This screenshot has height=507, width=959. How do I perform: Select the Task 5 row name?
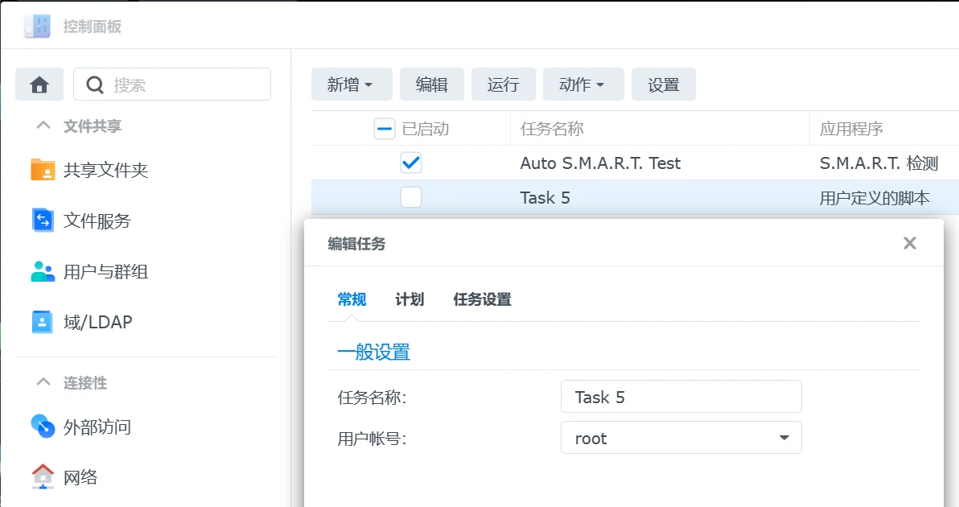545,197
